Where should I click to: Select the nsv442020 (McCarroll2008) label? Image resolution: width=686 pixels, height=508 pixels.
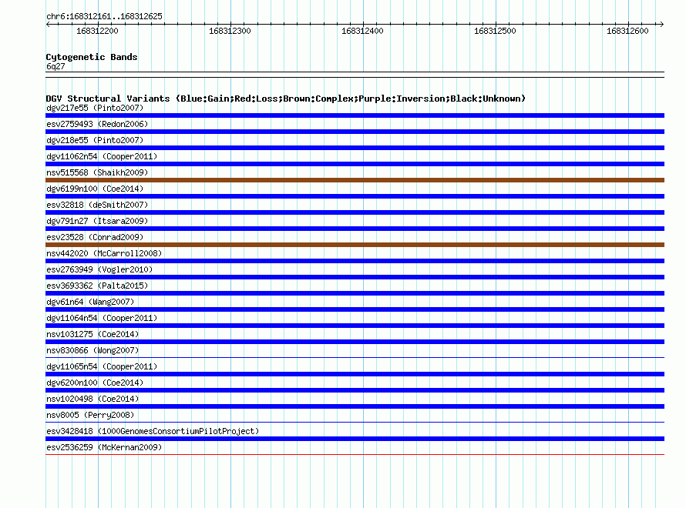pyautogui.click(x=104, y=253)
